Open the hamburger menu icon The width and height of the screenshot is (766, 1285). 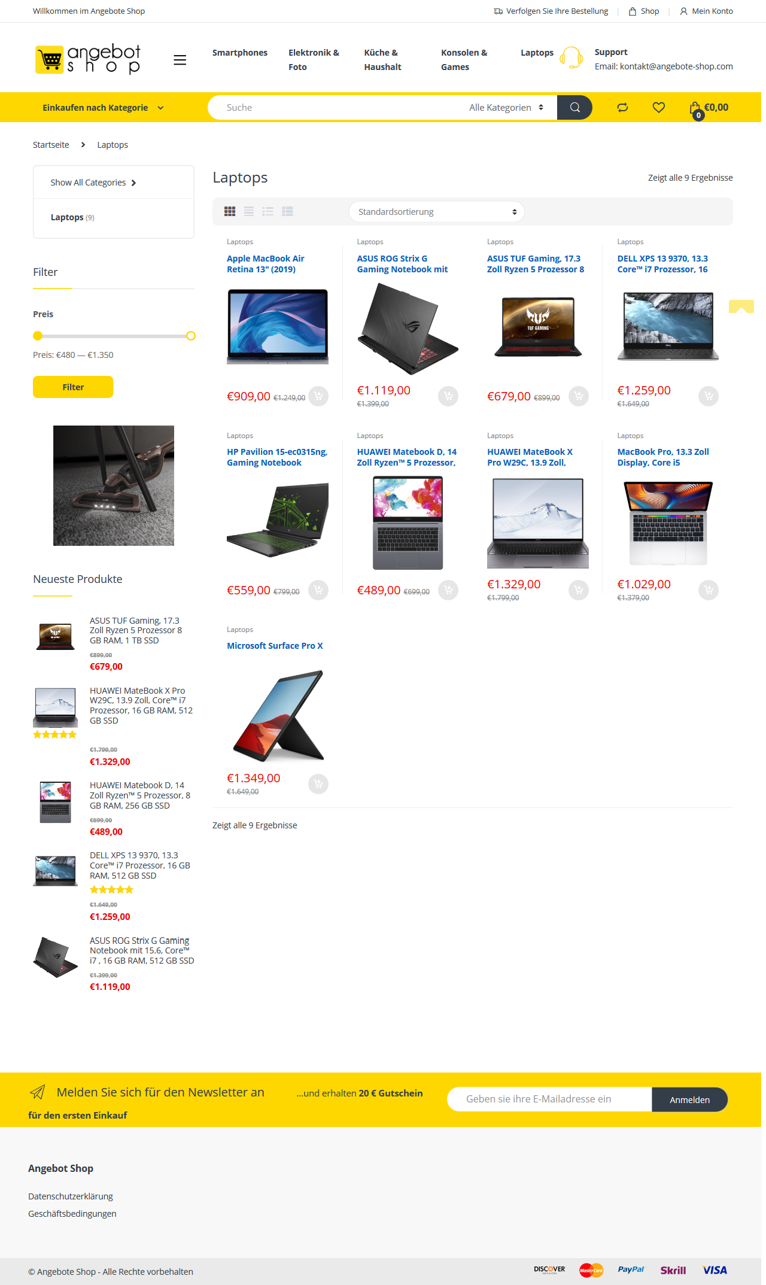pos(180,60)
